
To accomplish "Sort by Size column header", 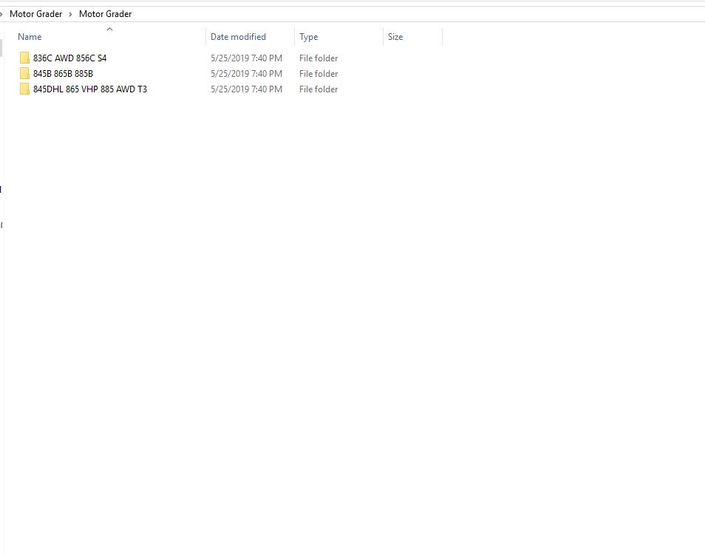I will point(395,37).
